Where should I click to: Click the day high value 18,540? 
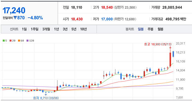[107, 7]
